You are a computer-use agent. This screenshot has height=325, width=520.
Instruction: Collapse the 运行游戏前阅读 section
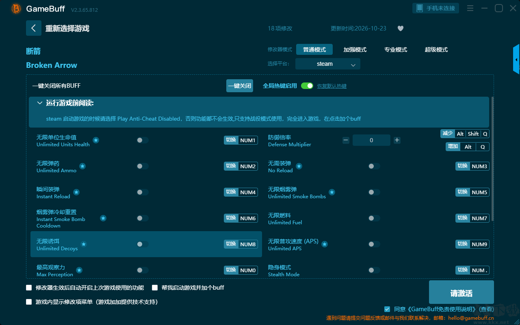click(40, 103)
